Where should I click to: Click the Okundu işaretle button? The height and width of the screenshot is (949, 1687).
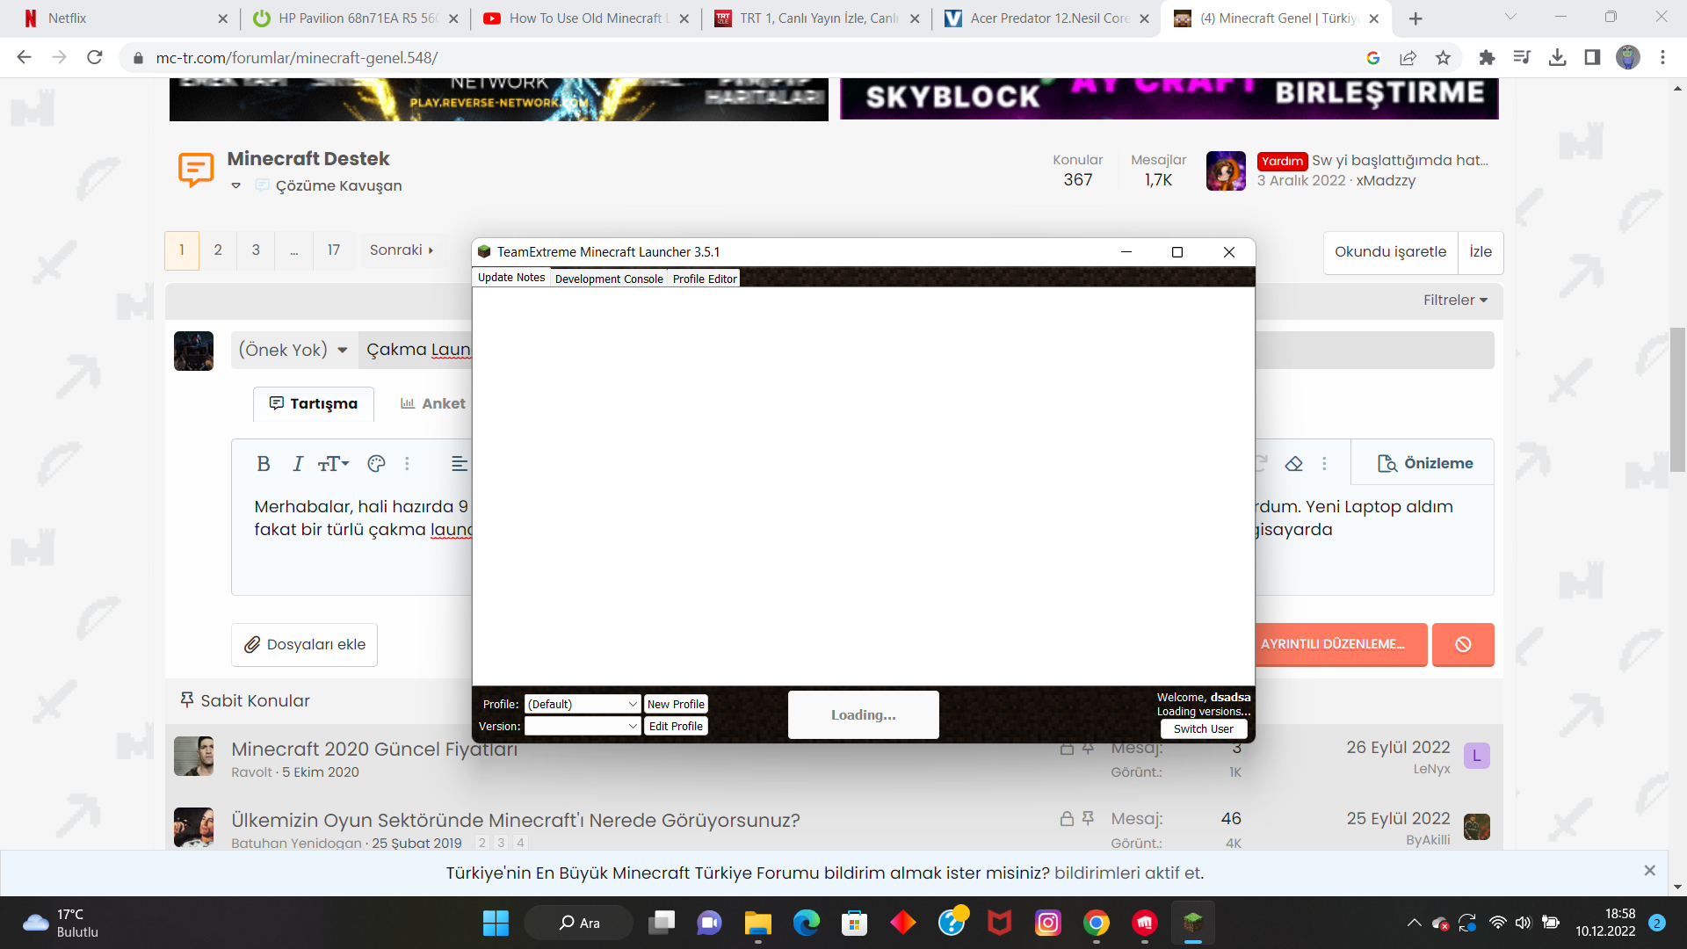point(1390,251)
